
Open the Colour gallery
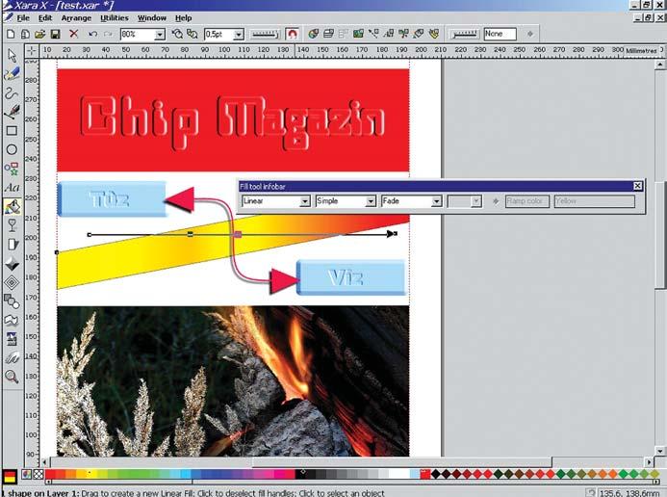pyautogui.click(x=314, y=34)
